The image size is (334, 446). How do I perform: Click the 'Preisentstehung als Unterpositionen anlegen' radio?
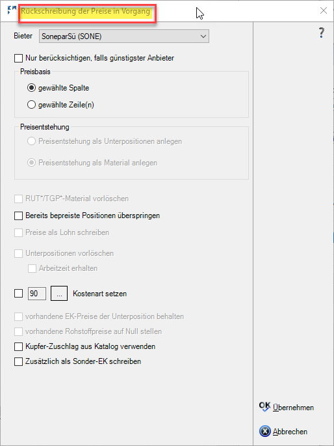pyautogui.click(x=31, y=141)
